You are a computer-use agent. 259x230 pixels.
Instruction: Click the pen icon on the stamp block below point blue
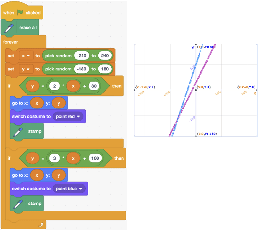tap(17, 204)
